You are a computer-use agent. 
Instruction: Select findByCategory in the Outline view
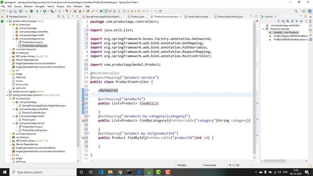[x=291, y=36]
